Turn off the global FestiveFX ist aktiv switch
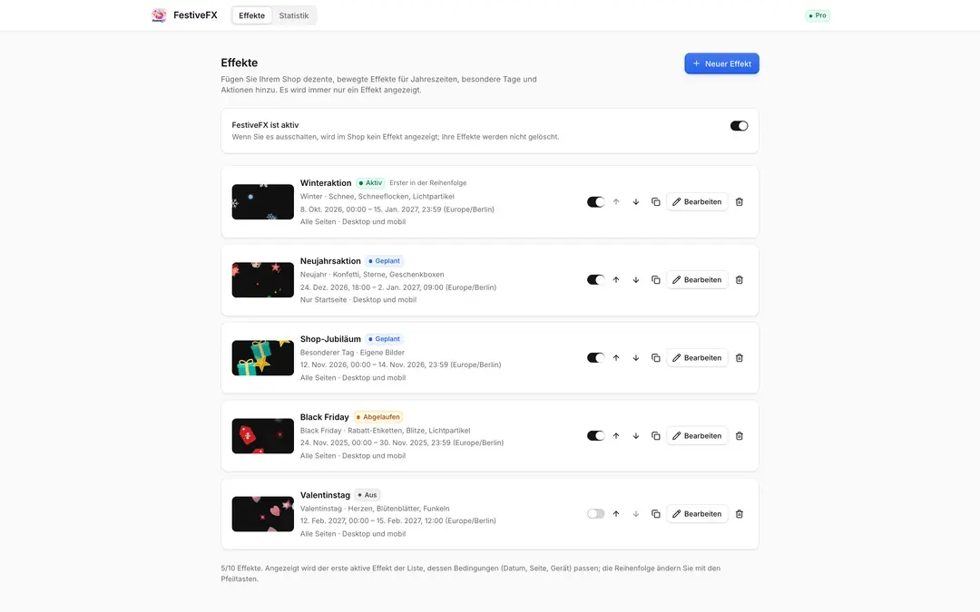This screenshot has width=980, height=612. tap(739, 125)
